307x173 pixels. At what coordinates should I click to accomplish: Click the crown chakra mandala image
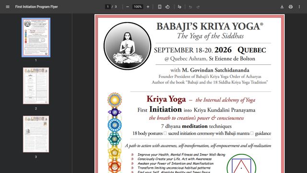[115, 100]
